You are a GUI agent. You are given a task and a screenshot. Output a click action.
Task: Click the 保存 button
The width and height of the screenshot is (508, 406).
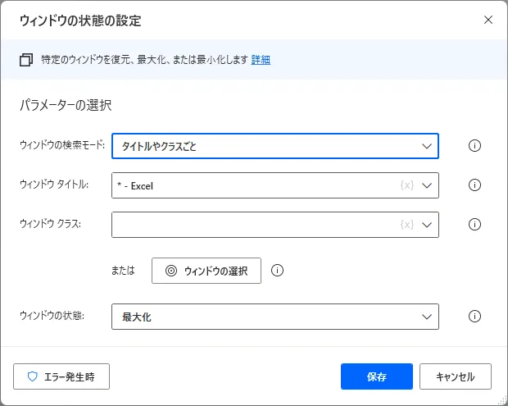click(377, 376)
